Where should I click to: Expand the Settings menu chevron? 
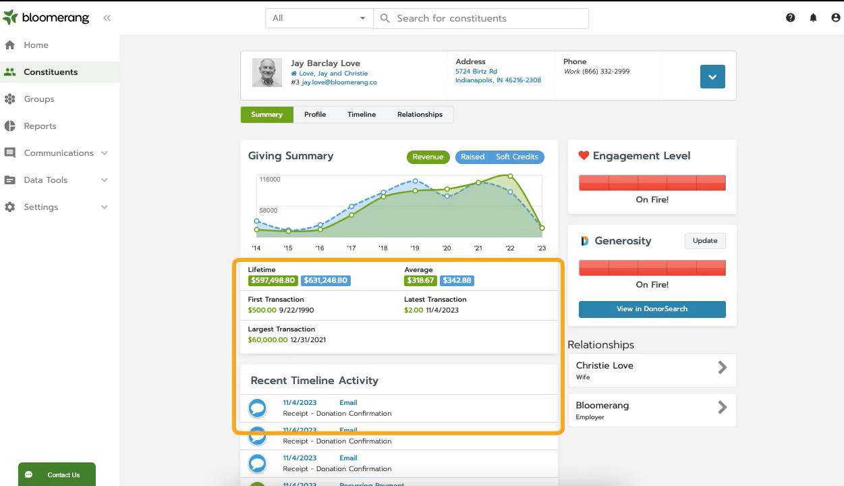[x=105, y=207]
